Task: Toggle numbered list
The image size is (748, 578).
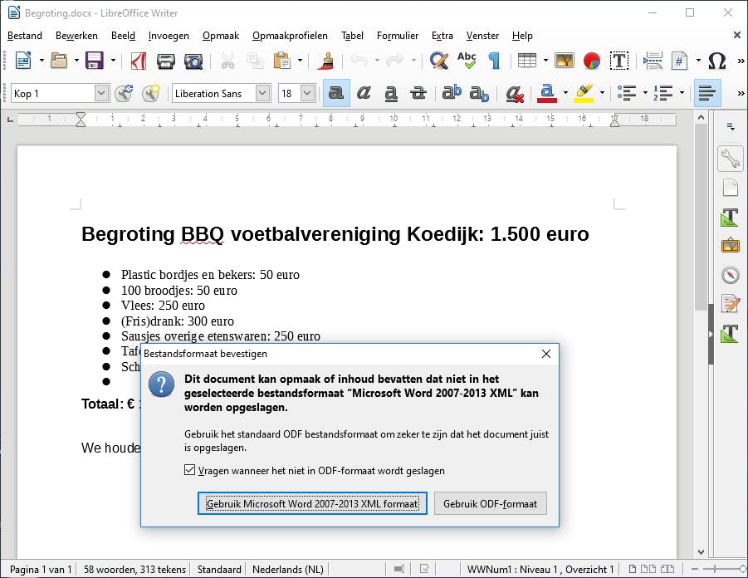Action: pyautogui.click(x=662, y=93)
